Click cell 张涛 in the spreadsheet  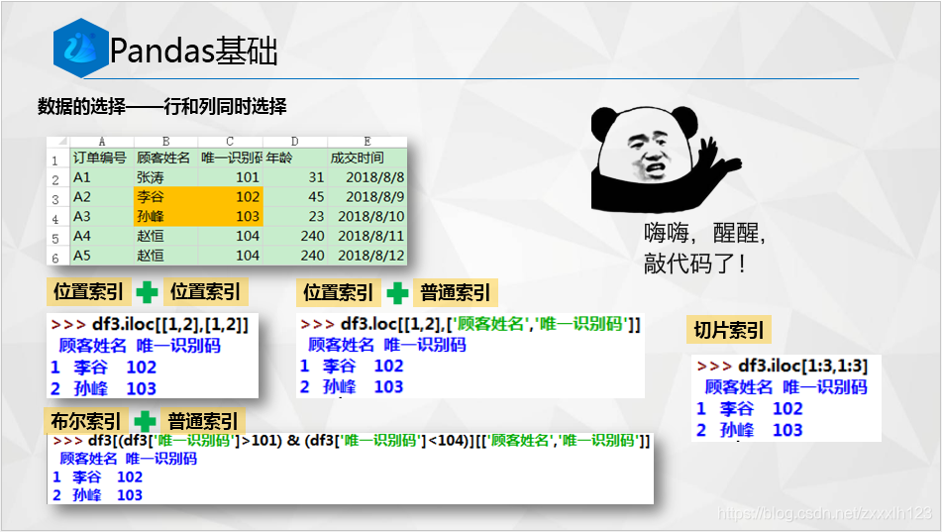(165, 177)
